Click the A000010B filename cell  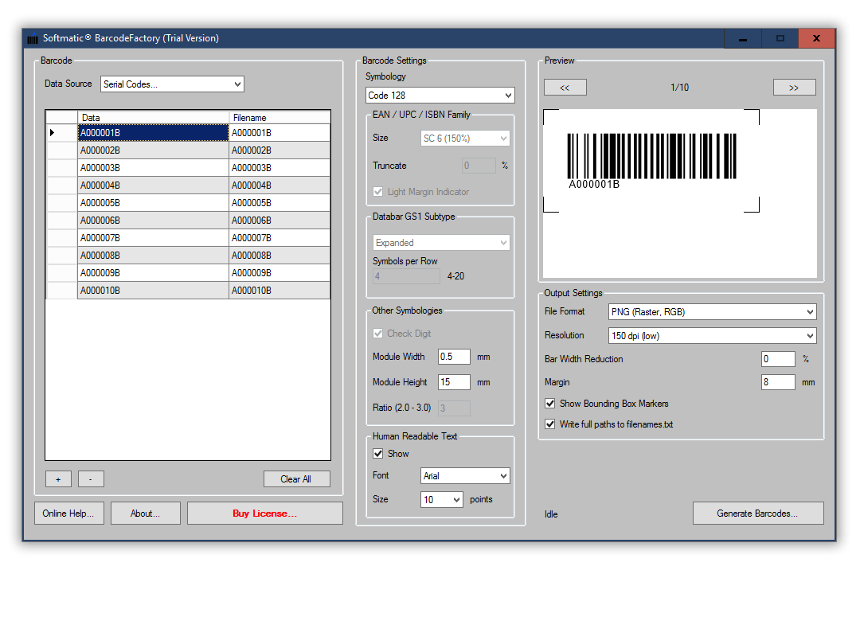tap(279, 291)
